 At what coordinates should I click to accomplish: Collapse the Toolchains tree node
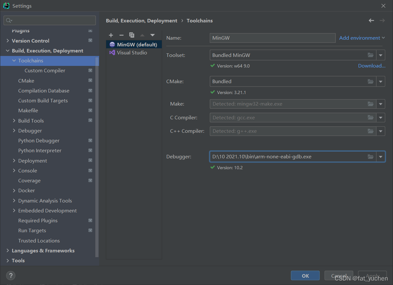pos(14,60)
